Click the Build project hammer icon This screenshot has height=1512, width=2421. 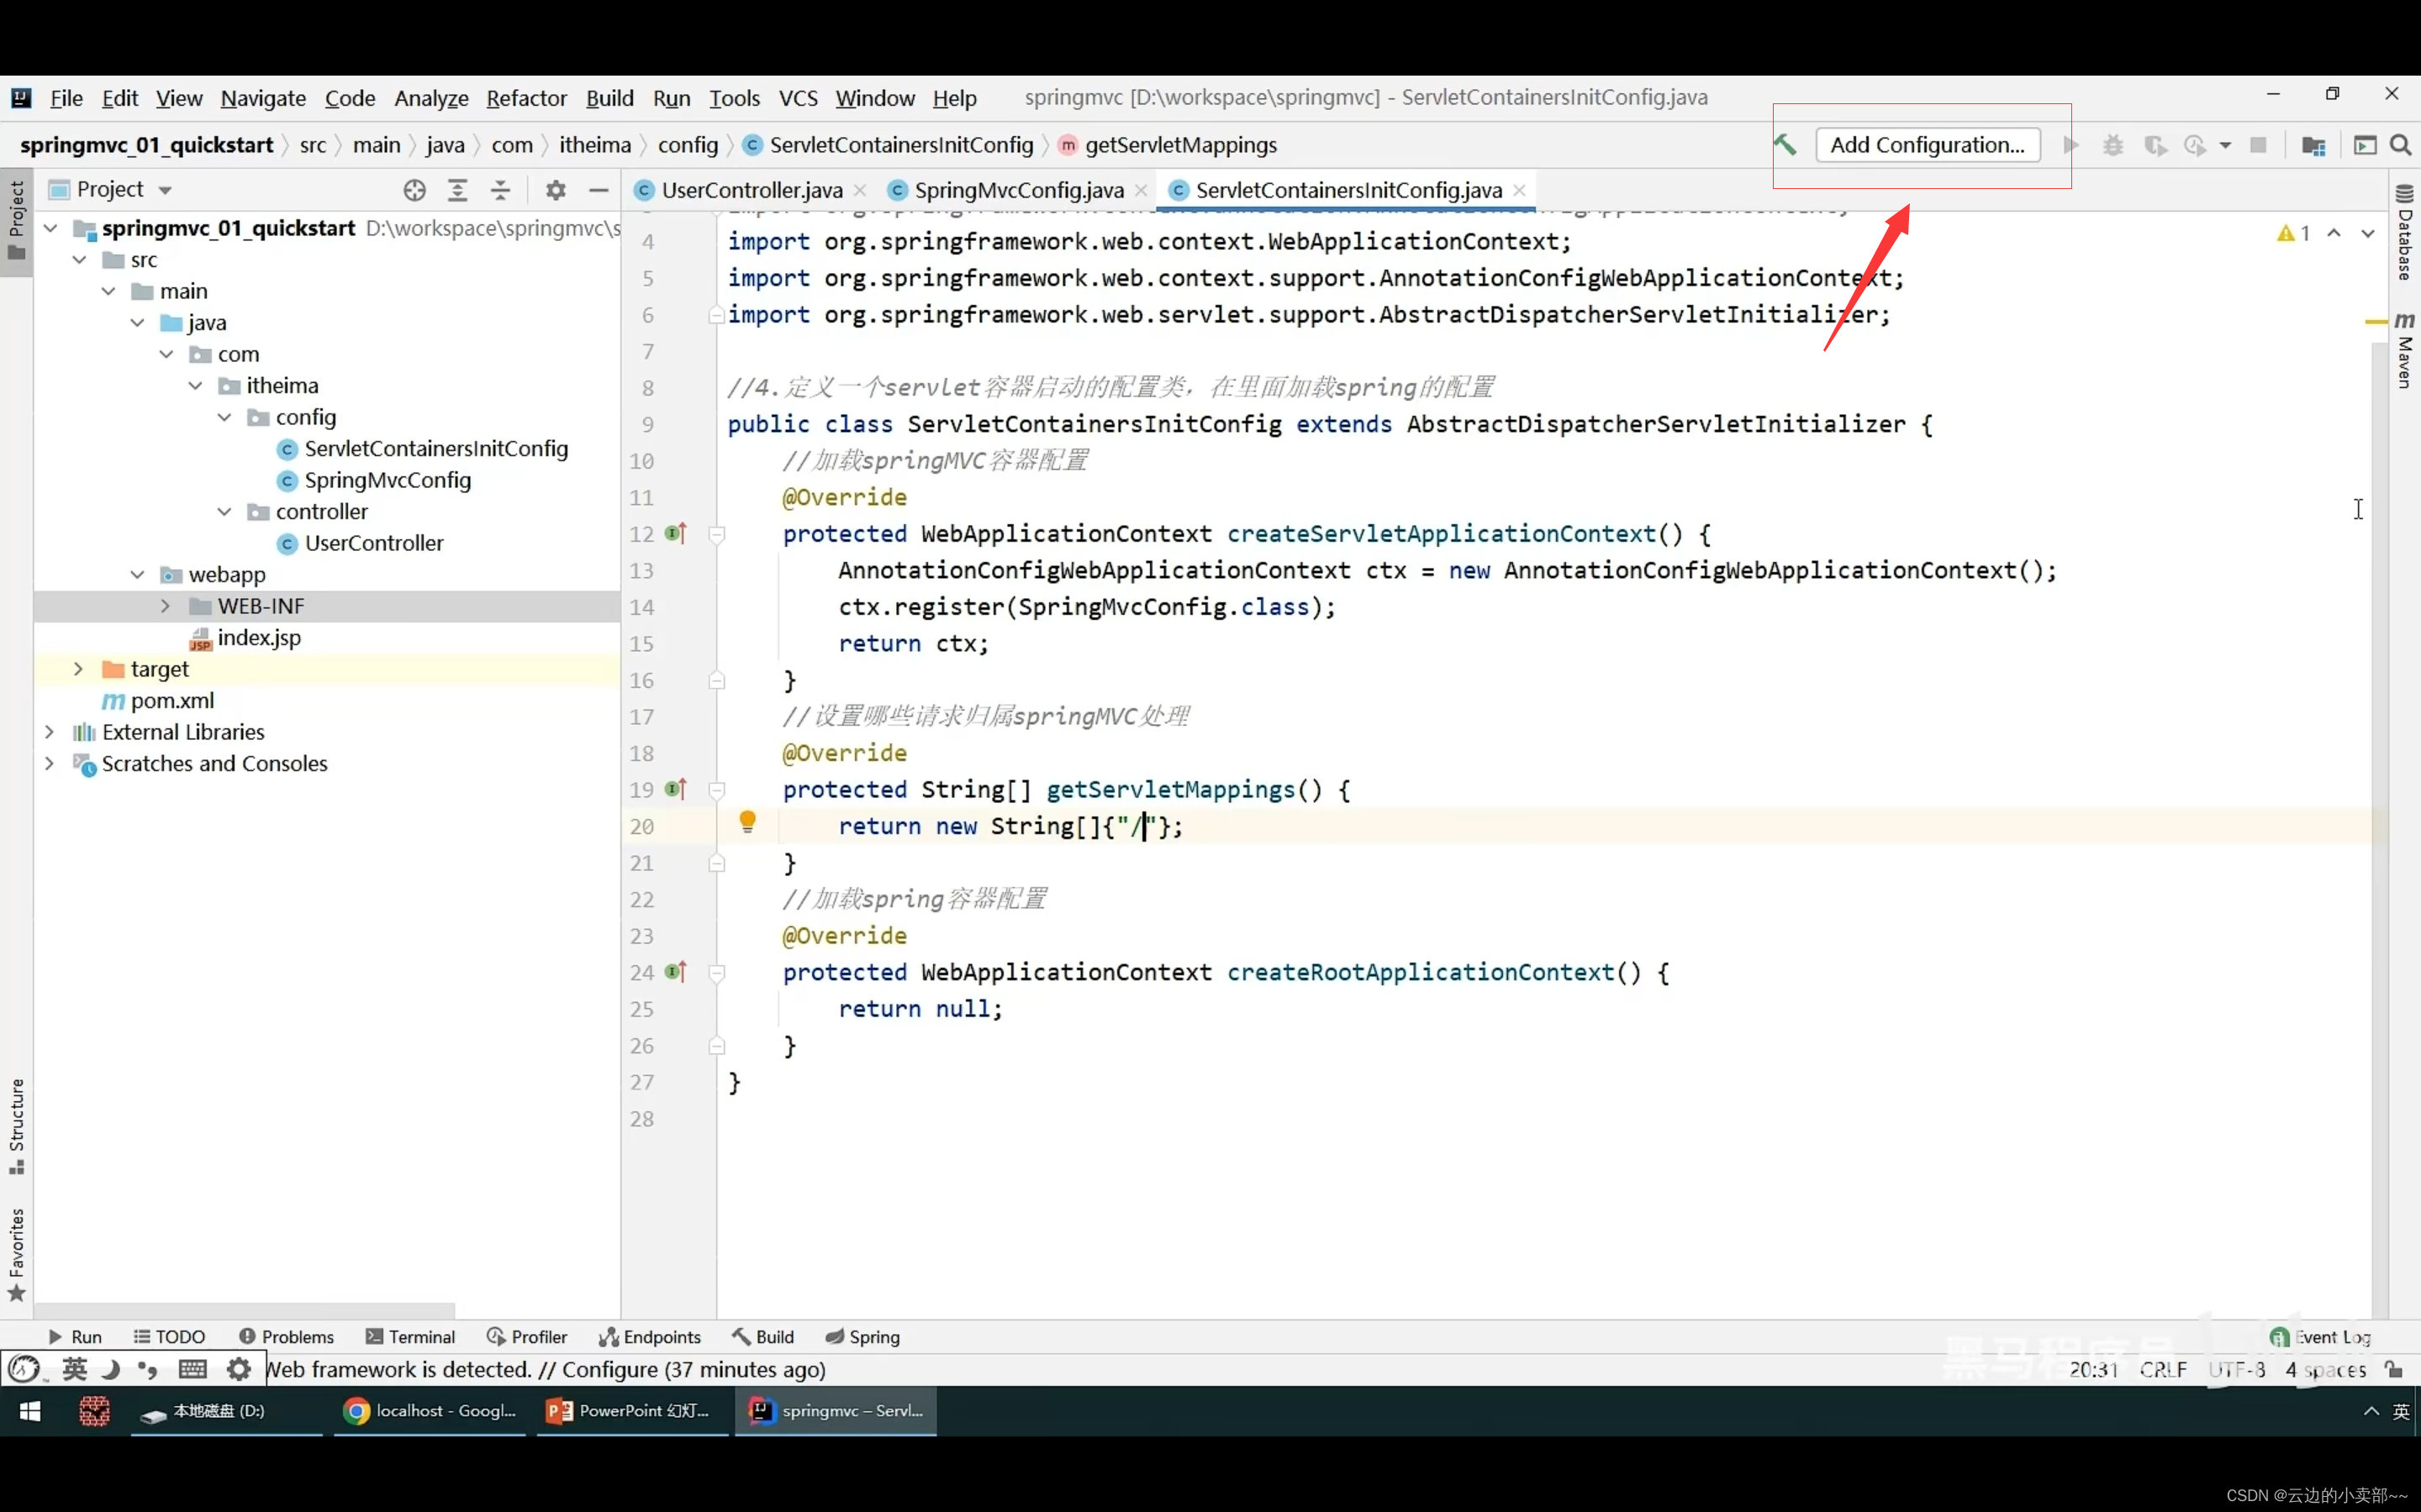tap(1785, 145)
